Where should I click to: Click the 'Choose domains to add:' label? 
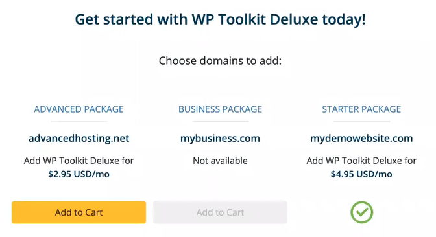click(x=220, y=60)
